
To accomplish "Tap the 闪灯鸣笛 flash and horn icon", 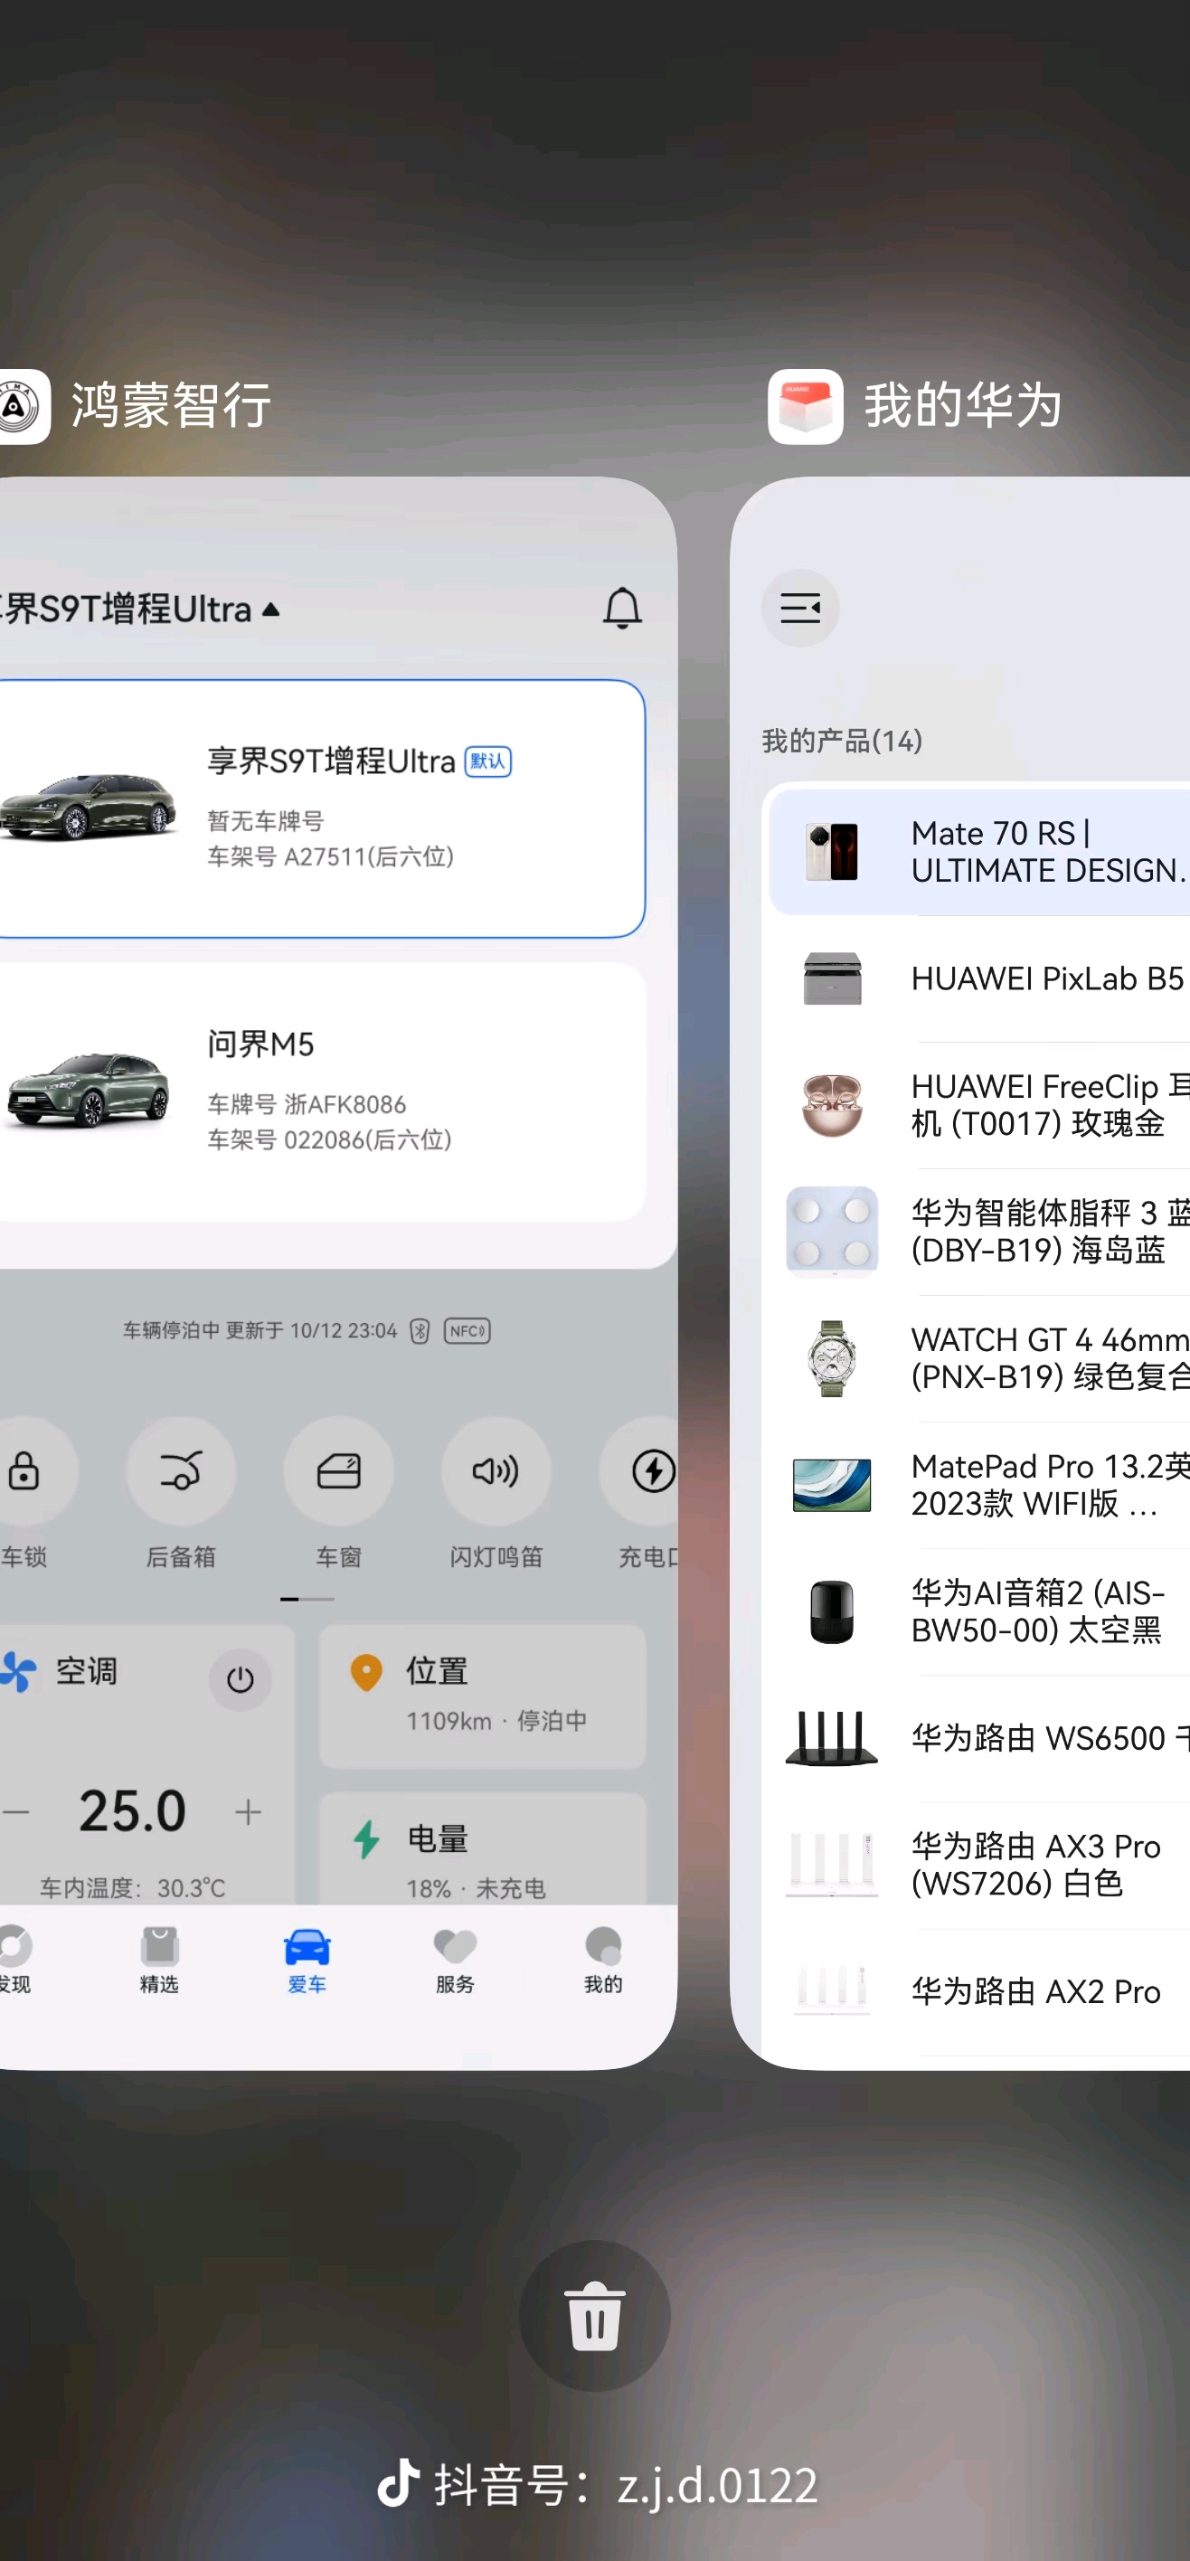I will [x=496, y=1470].
